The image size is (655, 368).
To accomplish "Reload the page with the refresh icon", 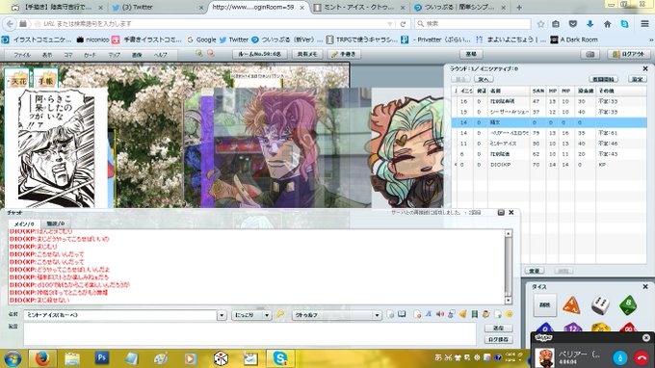I will click(403, 24).
